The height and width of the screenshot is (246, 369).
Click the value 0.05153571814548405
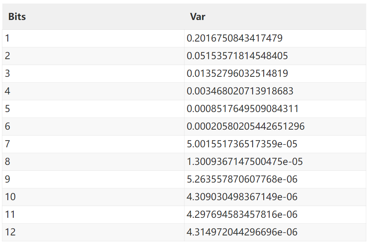(237, 56)
